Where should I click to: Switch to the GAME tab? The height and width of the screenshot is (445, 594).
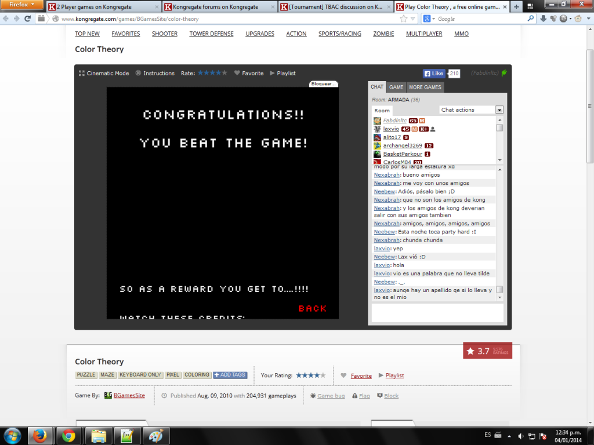pos(396,87)
